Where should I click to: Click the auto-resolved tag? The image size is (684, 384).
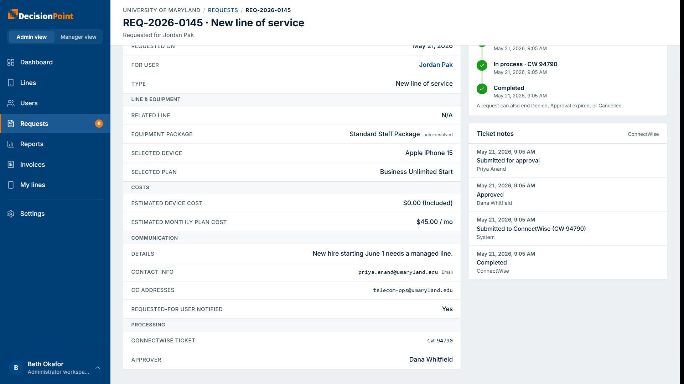[x=438, y=135]
